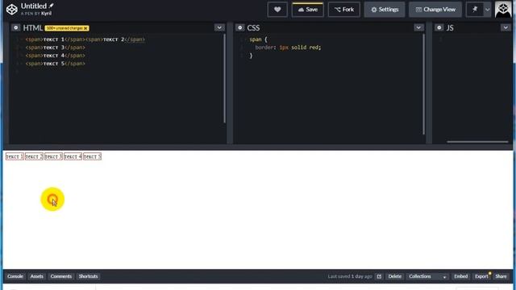Open pen Settings
The height and width of the screenshot is (290, 516).
pyautogui.click(x=385, y=10)
